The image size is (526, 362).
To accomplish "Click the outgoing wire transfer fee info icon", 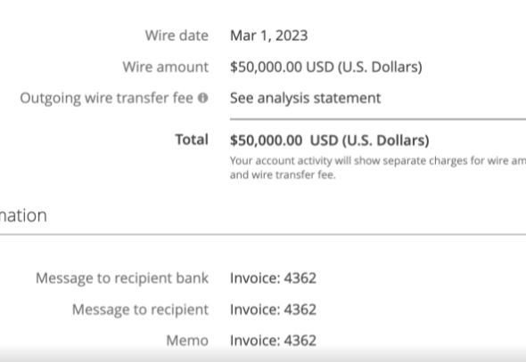I will click(203, 98).
